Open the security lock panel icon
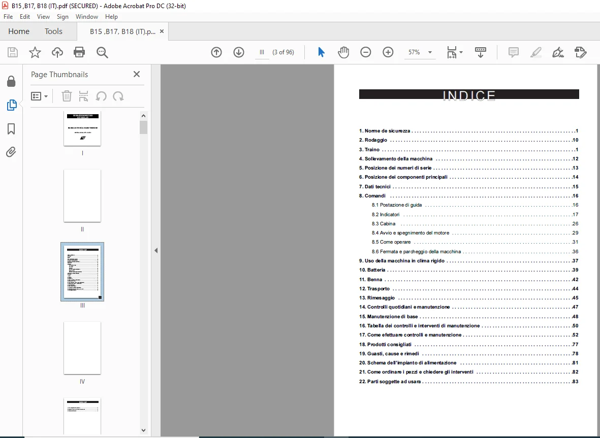Image resolution: width=600 pixels, height=438 pixels. tap(11, 81)
